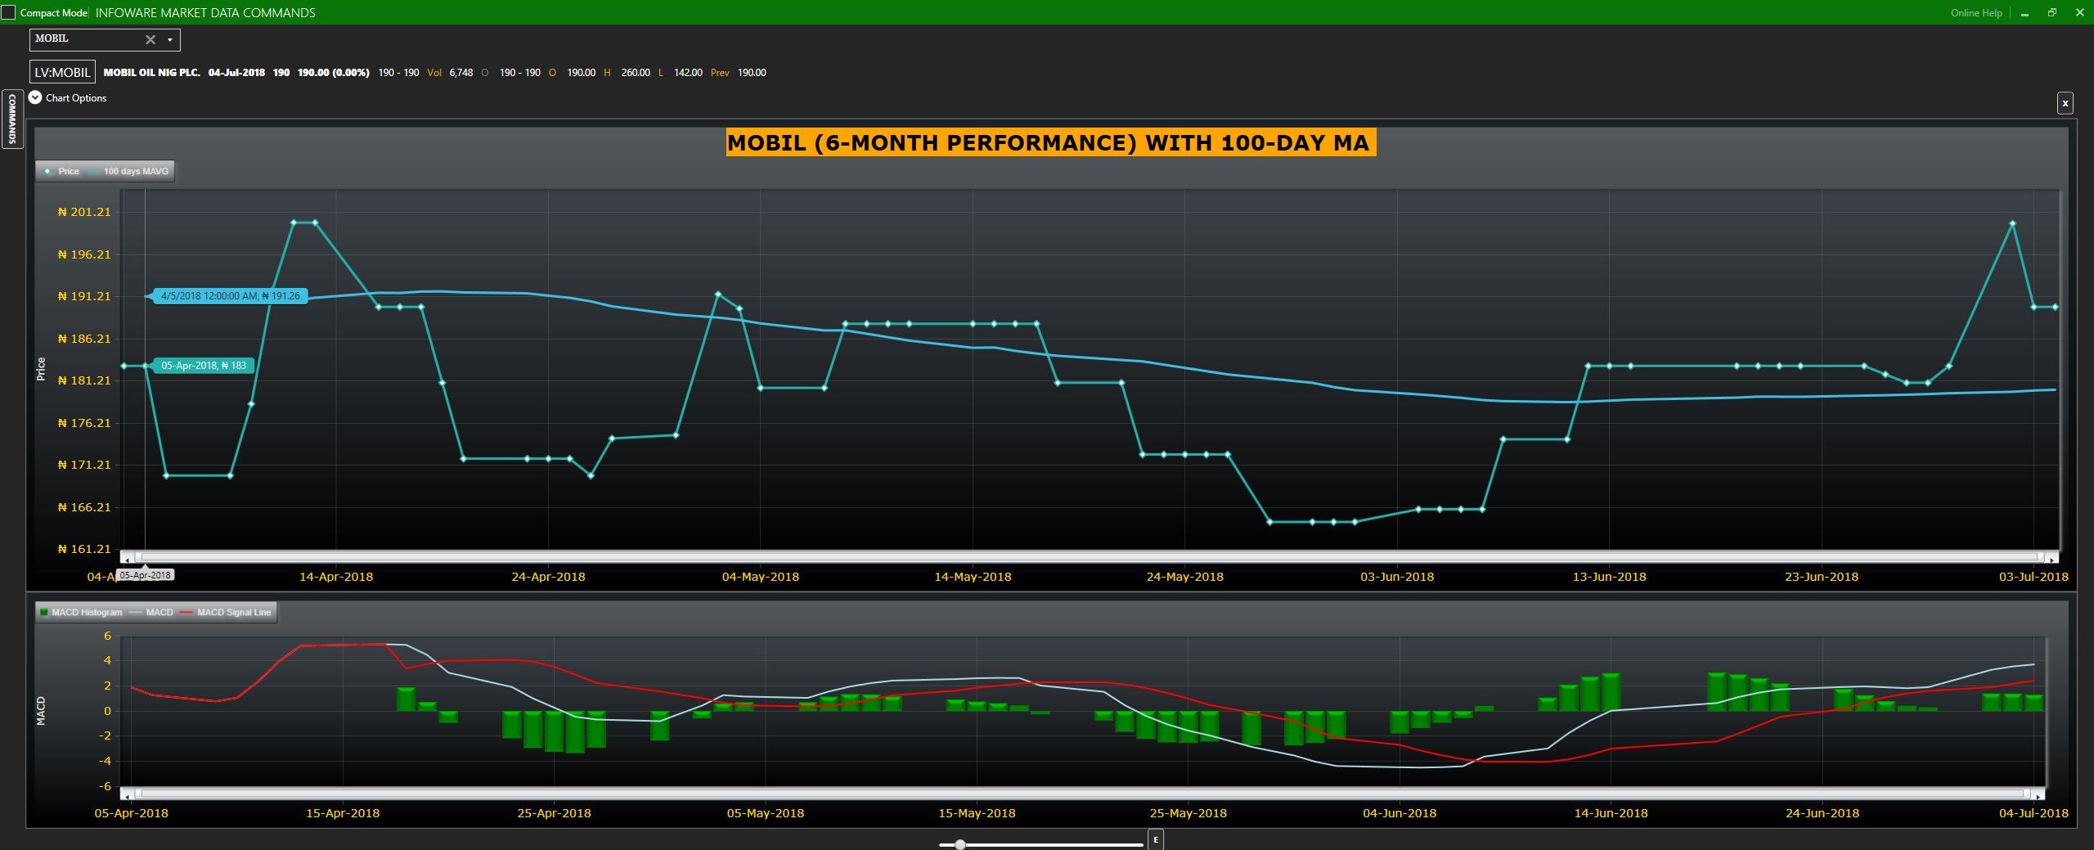
Task: Close the chart panel using the x button
Action: click(x=2065, y=103)
